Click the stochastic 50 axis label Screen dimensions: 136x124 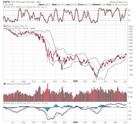pos(129,15)
